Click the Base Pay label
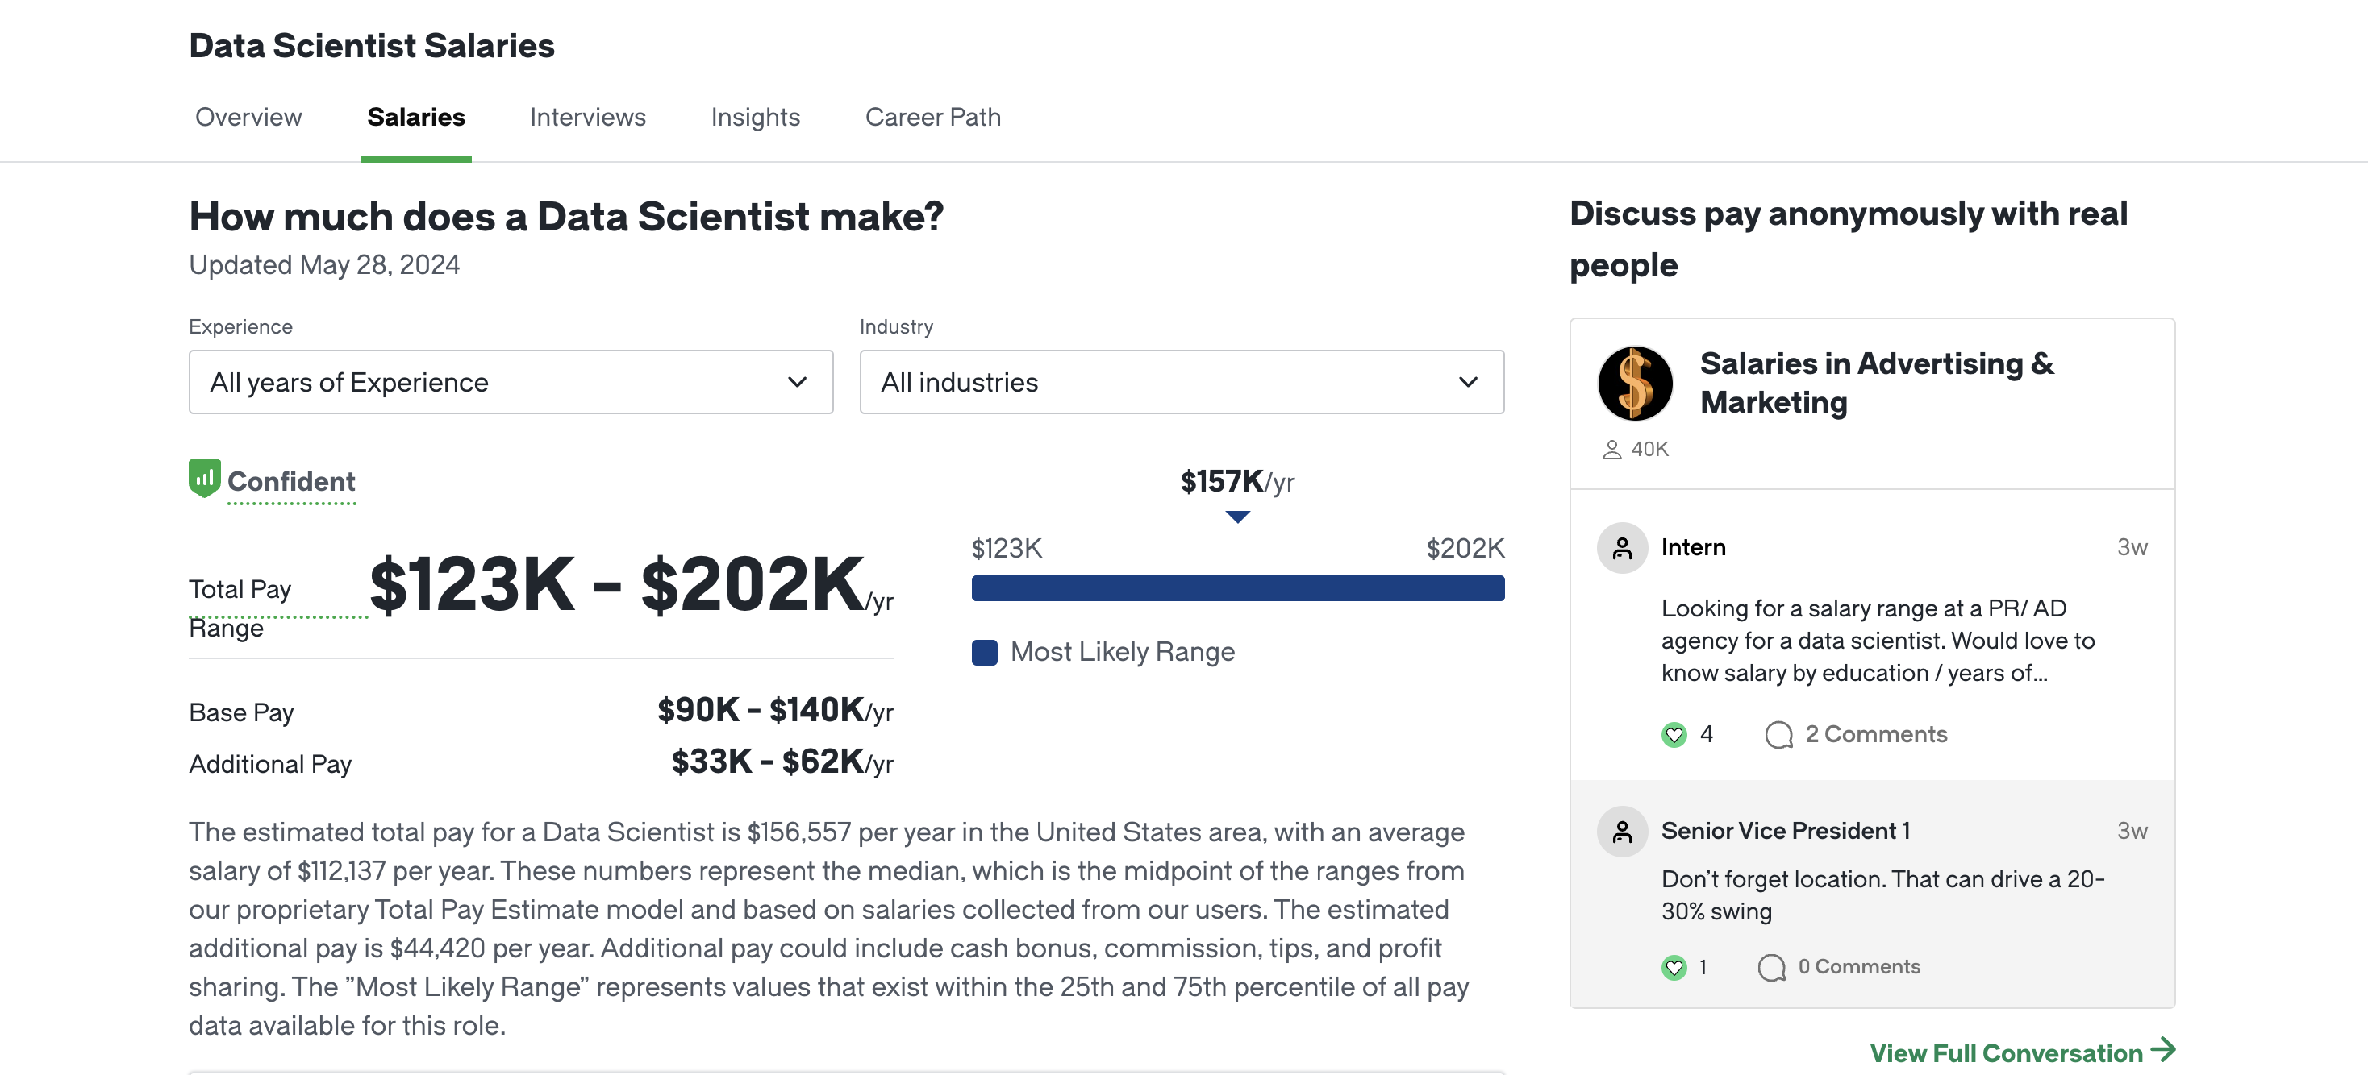Screen dimensions: 2368x1075 click(241, 713)
